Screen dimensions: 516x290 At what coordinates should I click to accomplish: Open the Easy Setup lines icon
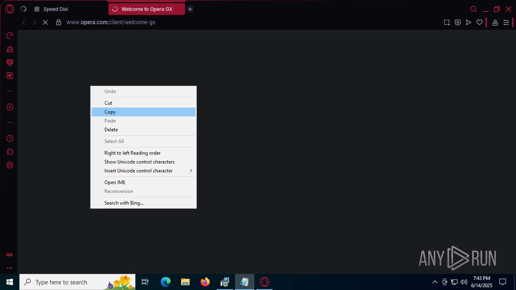[506, 23]
